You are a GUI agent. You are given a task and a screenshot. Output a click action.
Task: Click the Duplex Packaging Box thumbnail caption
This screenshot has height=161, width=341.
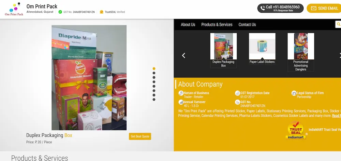(223, 64)
